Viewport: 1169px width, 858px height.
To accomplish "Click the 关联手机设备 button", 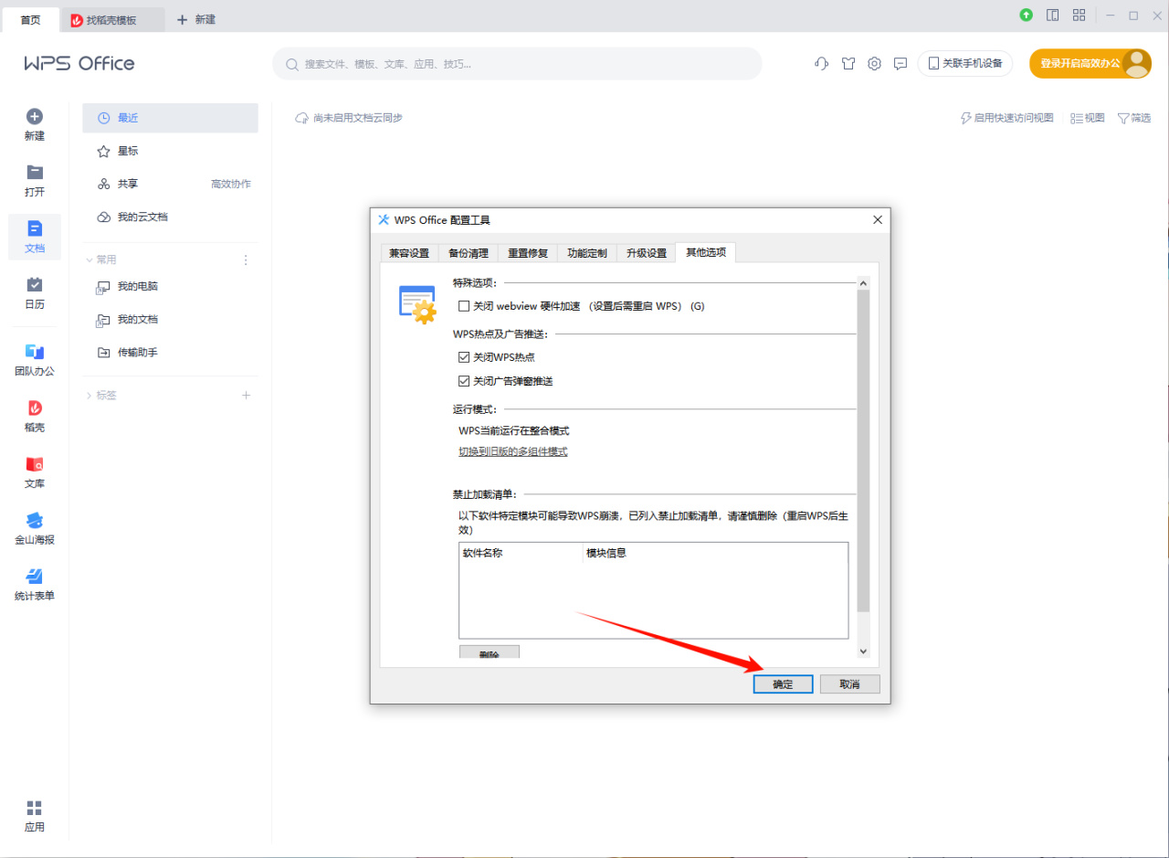I will tap(965, 64).
